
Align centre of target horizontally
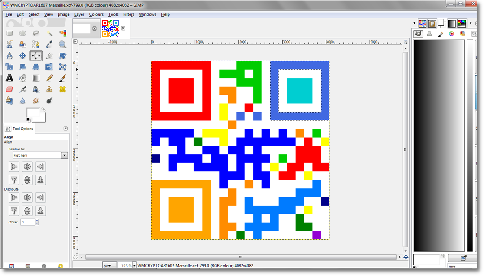[x=27, y=166]
